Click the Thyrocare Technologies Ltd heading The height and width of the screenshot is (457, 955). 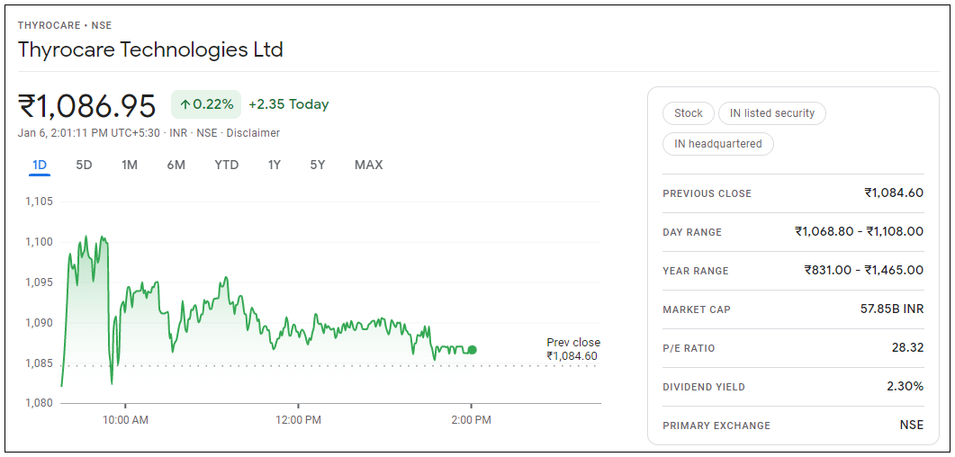[x=150, y=49]
